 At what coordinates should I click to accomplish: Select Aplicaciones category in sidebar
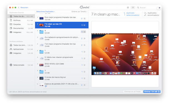pos(21,49)
